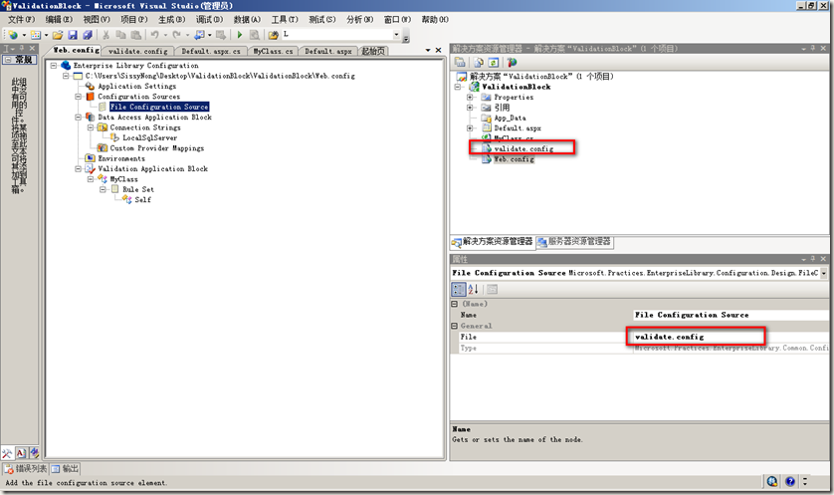Select the Self node under Rule Set

pos(142,200)
